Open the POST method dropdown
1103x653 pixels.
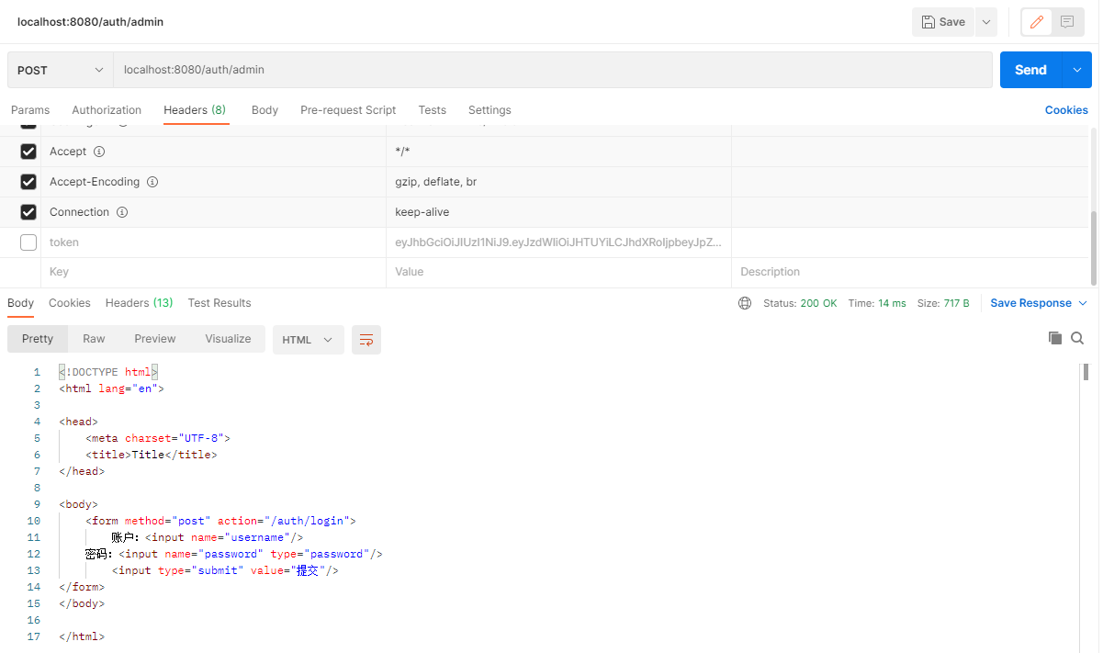pos(61,70)
